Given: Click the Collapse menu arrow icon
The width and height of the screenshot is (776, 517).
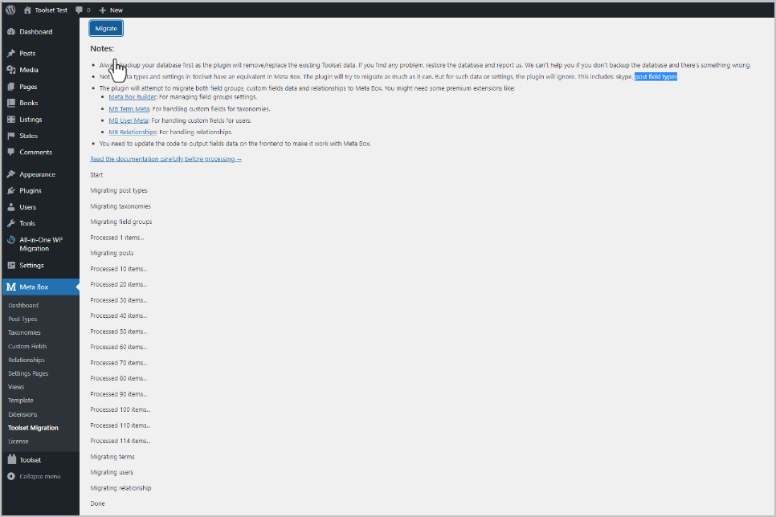Looking at the screenshot, I should point(11,476).
